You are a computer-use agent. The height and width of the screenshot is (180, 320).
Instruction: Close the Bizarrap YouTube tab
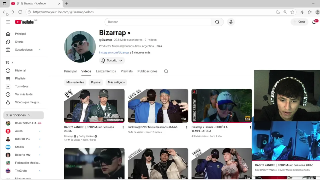pyautogui.click(x=59, y=3)
